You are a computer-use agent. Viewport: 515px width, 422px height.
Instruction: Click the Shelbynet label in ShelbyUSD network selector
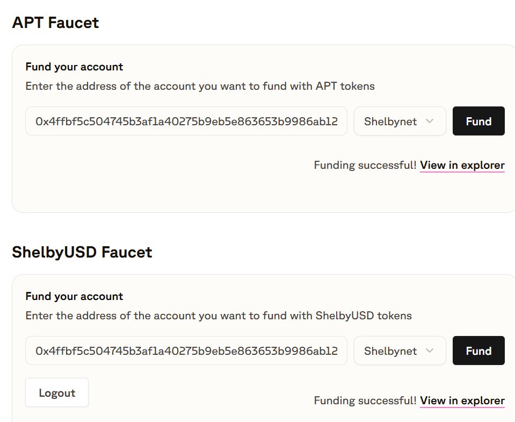click(x=390, y=351)
